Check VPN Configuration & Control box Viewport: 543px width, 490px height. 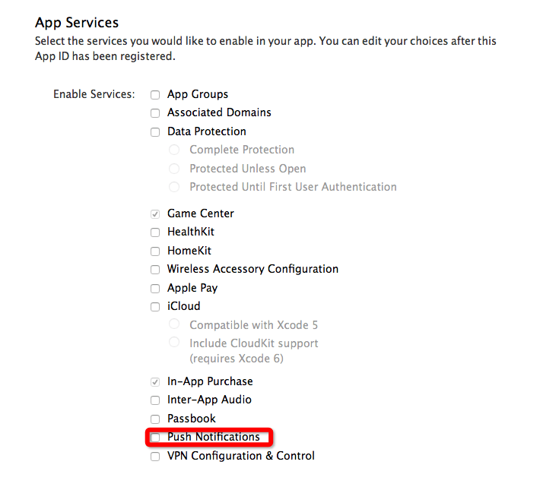pos(155,457)
